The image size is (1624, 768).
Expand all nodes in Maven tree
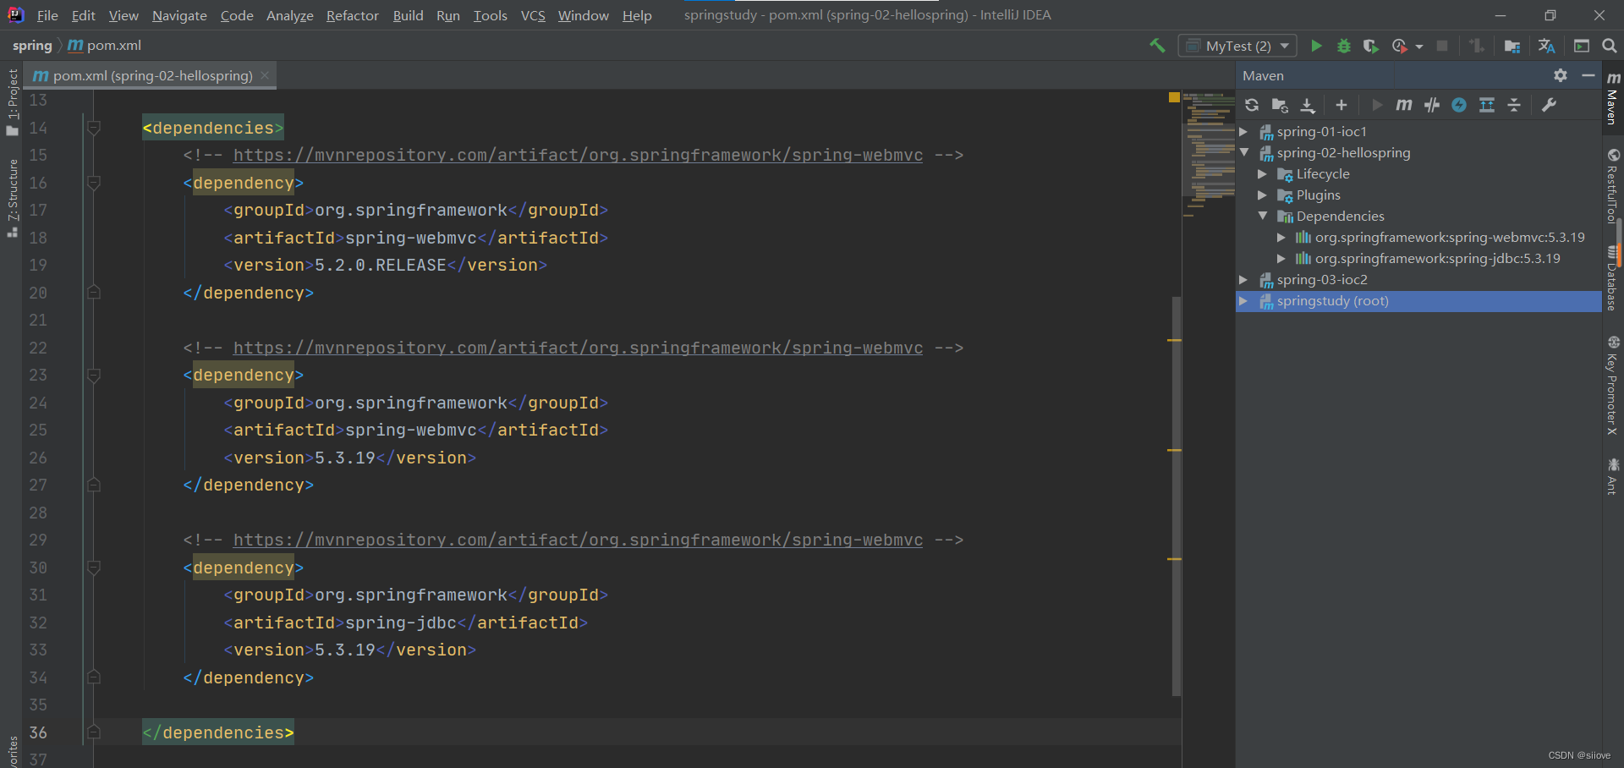pos(1487,105)
